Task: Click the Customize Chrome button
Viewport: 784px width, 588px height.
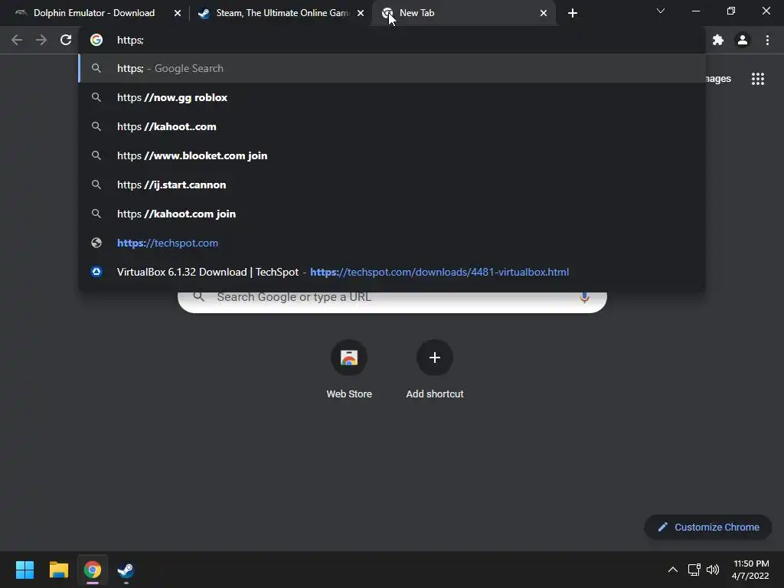Action: [708, 527]
